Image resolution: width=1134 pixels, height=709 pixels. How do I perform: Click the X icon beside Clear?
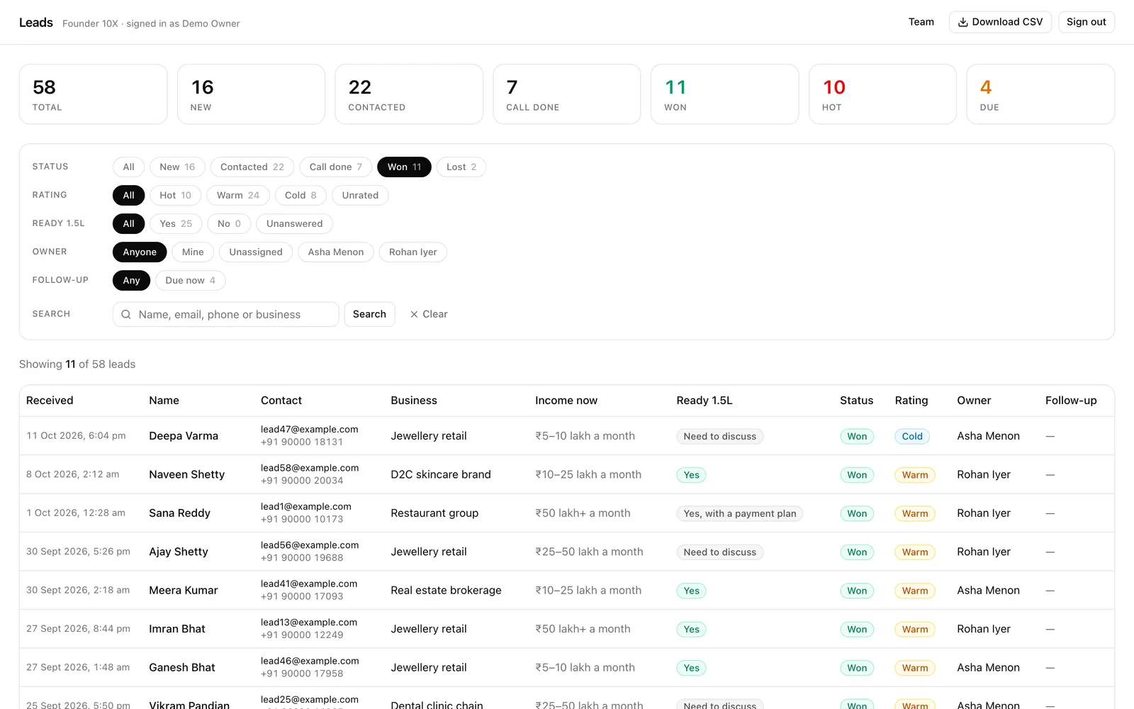pos(414,314)
